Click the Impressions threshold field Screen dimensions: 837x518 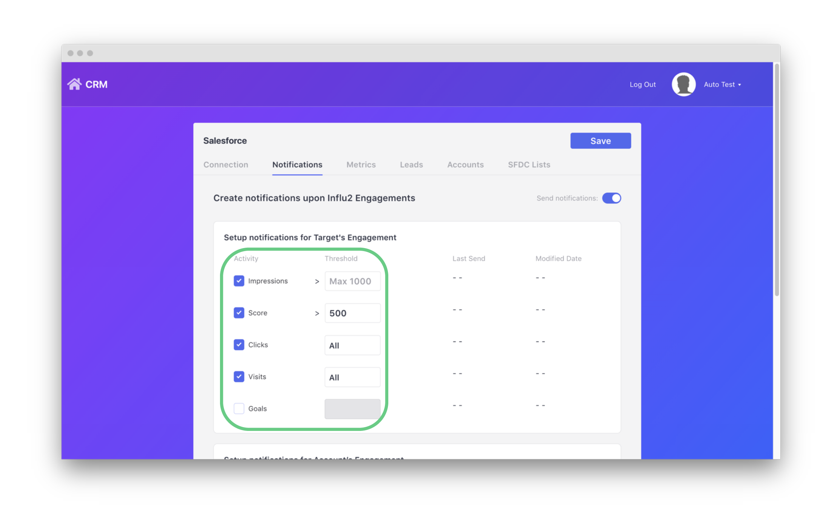click(352, 281)
